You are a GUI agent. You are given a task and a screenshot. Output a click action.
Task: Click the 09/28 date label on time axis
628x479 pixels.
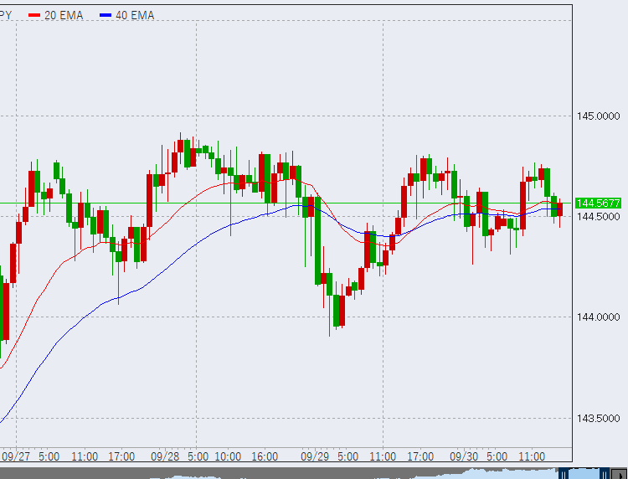click(164, 456)
